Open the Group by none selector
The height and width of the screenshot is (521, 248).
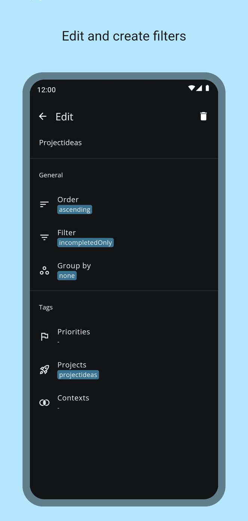tap(67, 275)
